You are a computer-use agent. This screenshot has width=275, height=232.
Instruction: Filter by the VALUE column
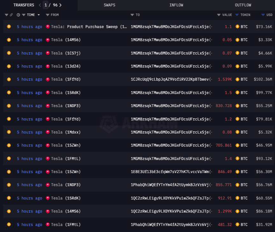(x=219, y=15)
